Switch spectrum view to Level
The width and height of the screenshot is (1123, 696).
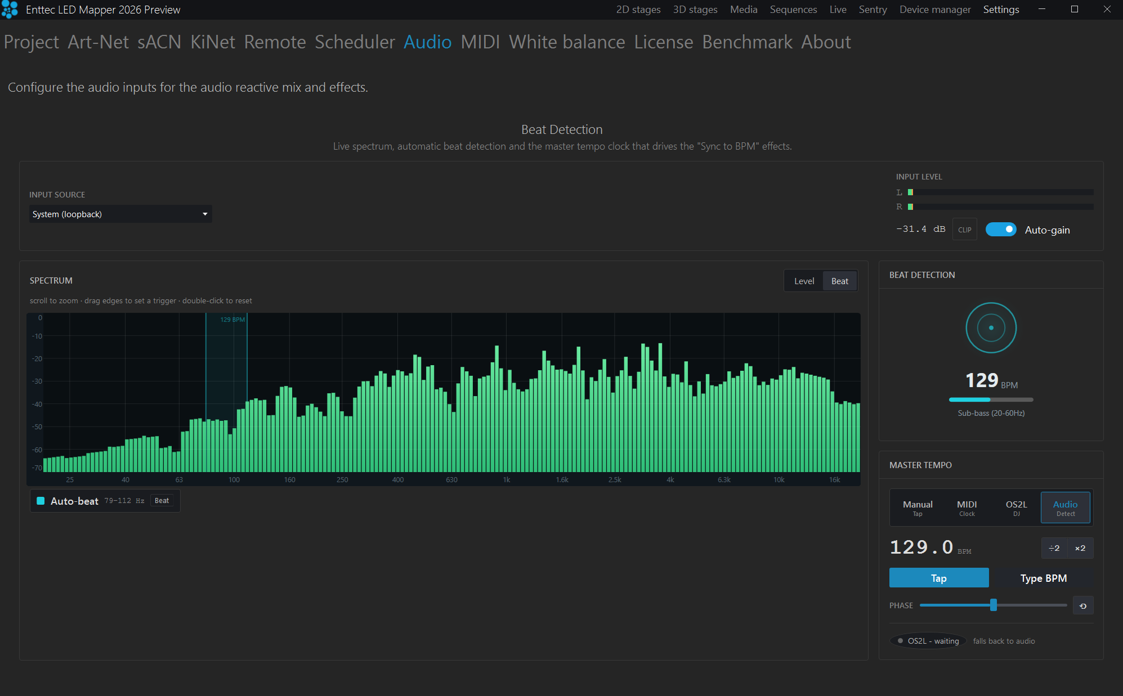pos(804,281)
